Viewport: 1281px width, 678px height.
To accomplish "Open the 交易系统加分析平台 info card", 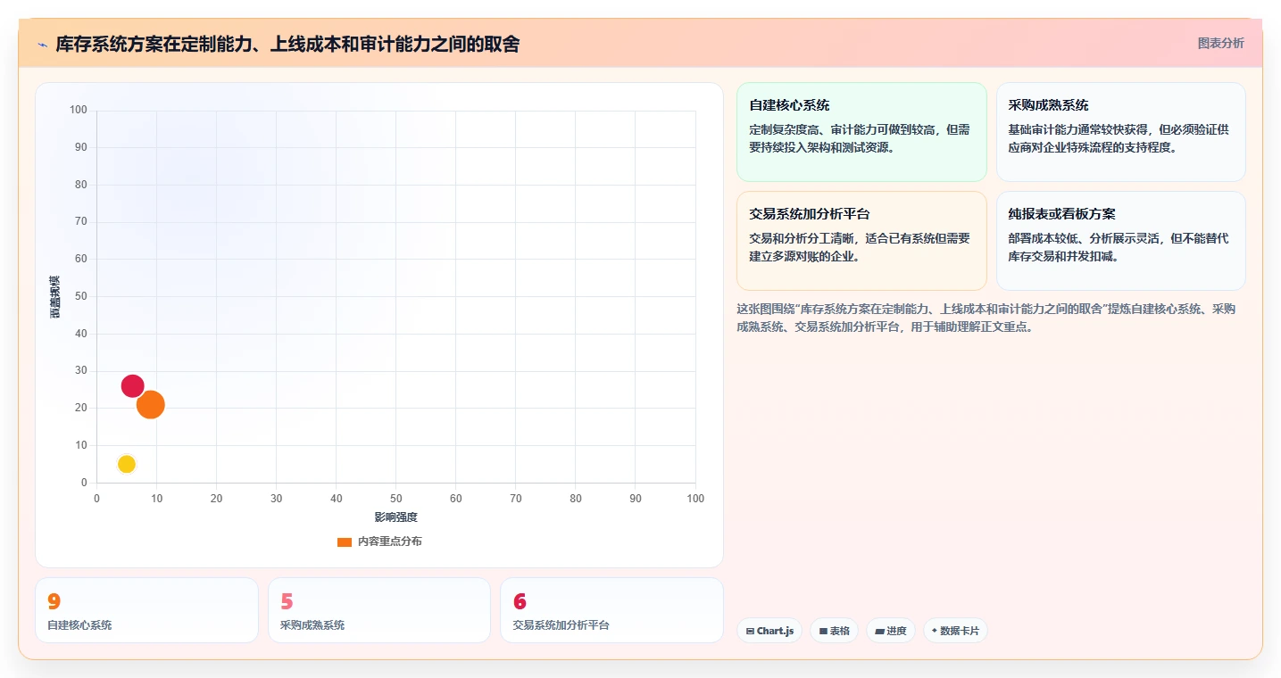I will click(861, 241).
